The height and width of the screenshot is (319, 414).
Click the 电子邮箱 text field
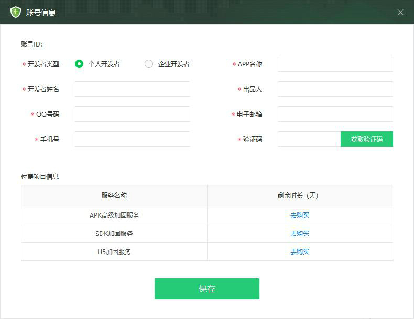[x=335, y=114]
